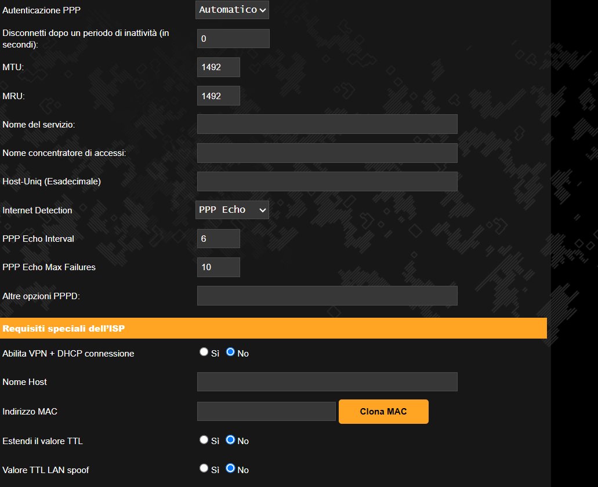Screen dimensions: 598x487
Task: Select No for Valore TTL LAN spoof
Action: click(x=230, y=468)
